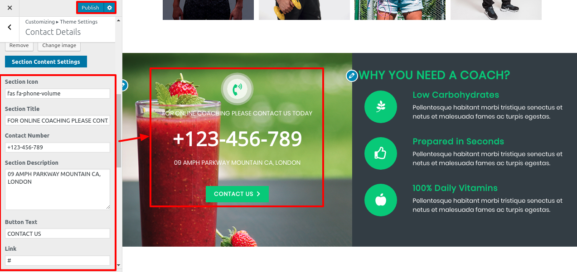Click the phone volume icon in the contact section

[237, 89]
